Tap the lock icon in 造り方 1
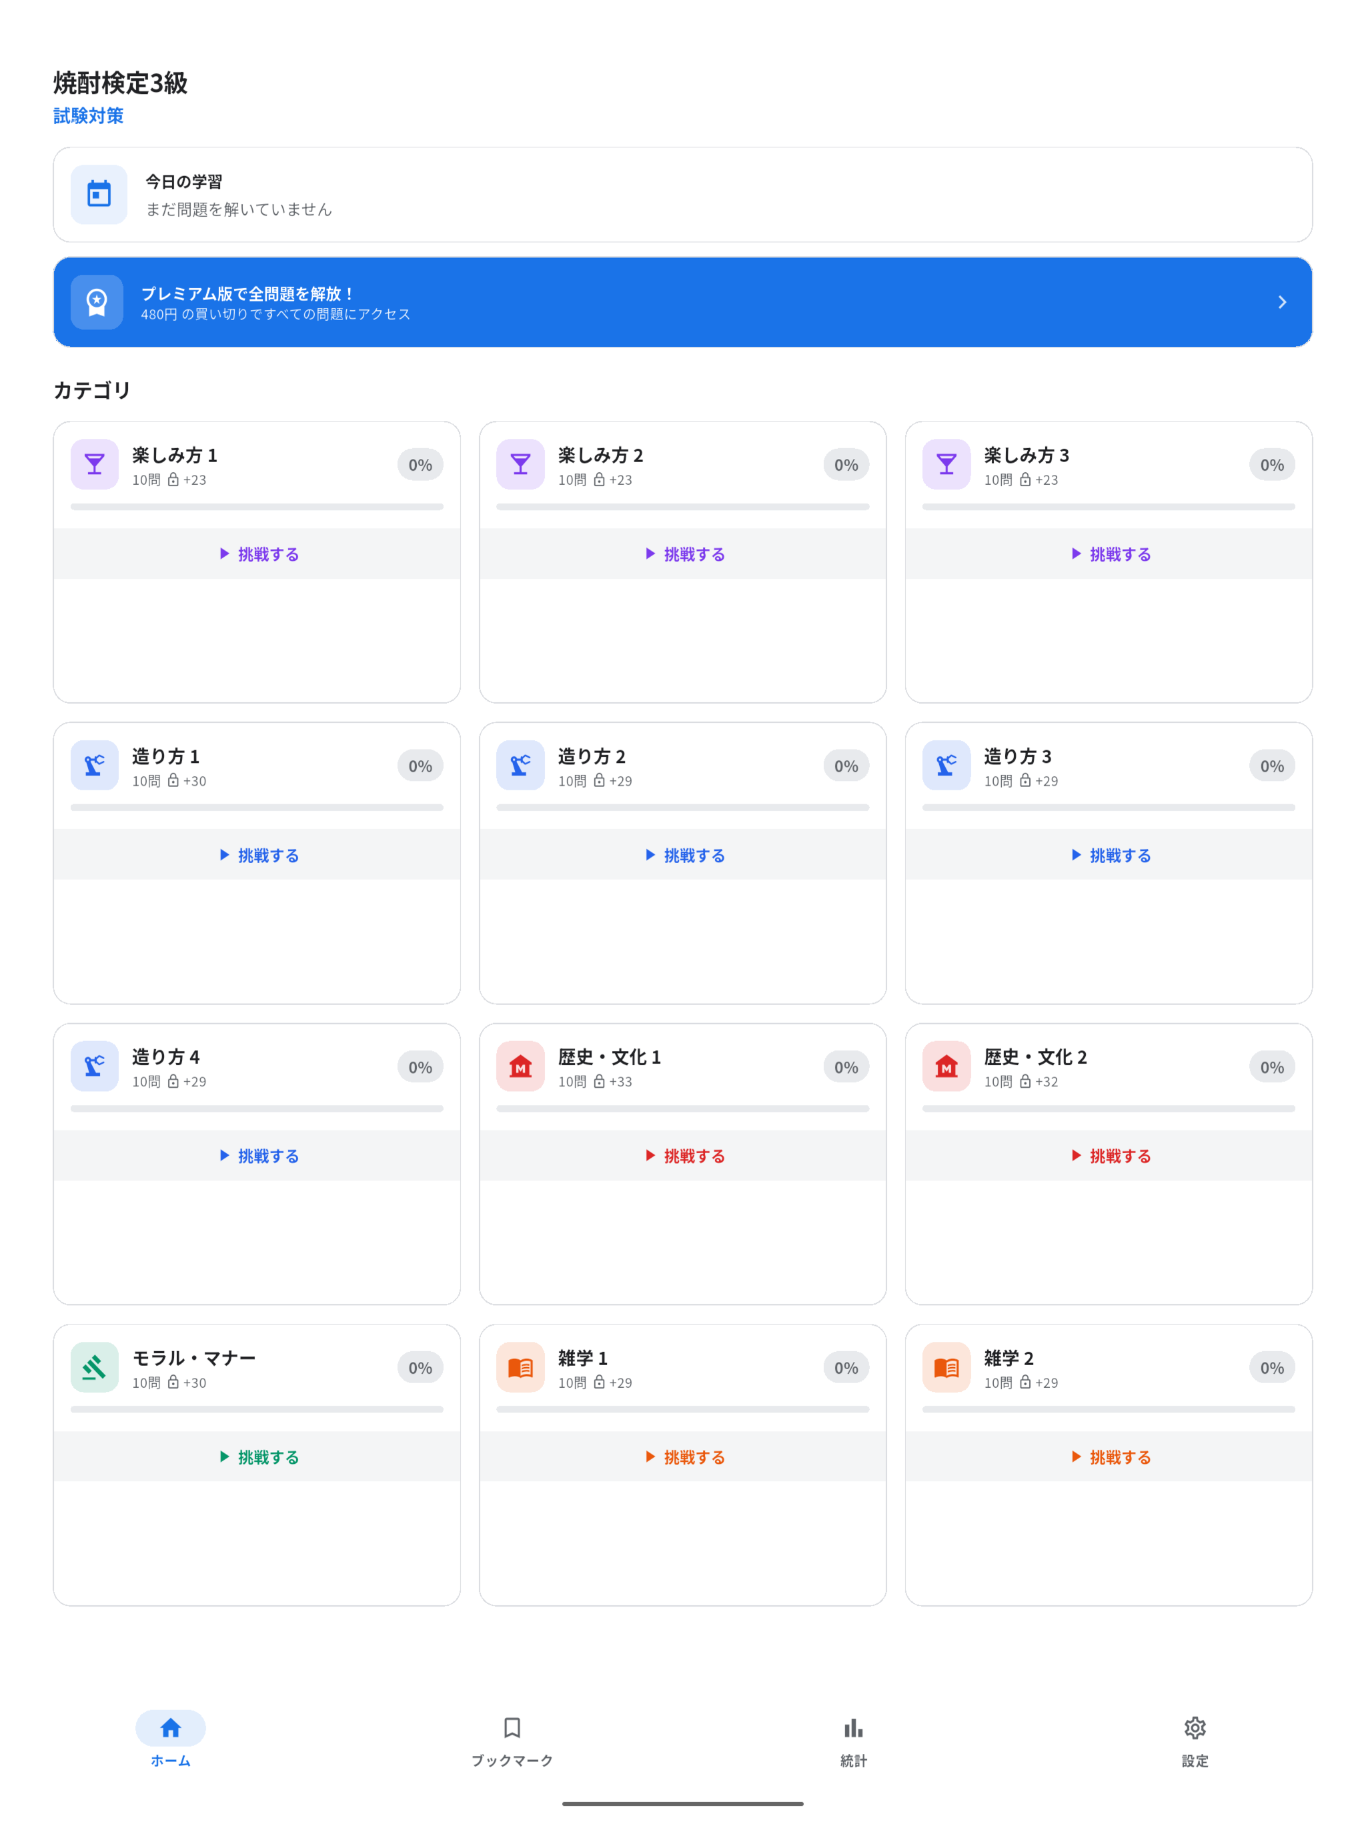 pos(173,780)
